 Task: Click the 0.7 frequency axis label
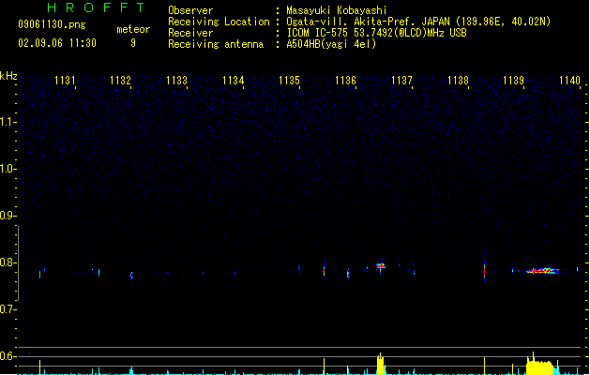[x=8, y=309]
